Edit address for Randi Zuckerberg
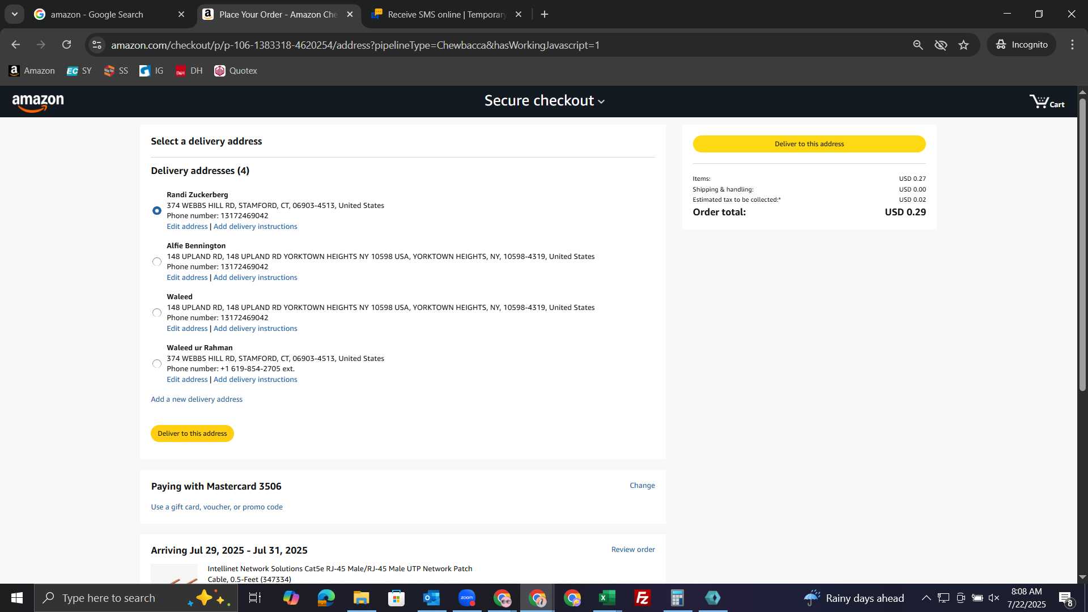This screenshot has height=612, width=1088. 187,227
